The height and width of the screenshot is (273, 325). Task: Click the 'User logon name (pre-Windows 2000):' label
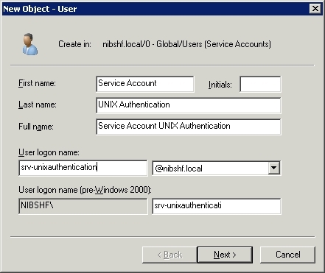click(x=85, y=190)
